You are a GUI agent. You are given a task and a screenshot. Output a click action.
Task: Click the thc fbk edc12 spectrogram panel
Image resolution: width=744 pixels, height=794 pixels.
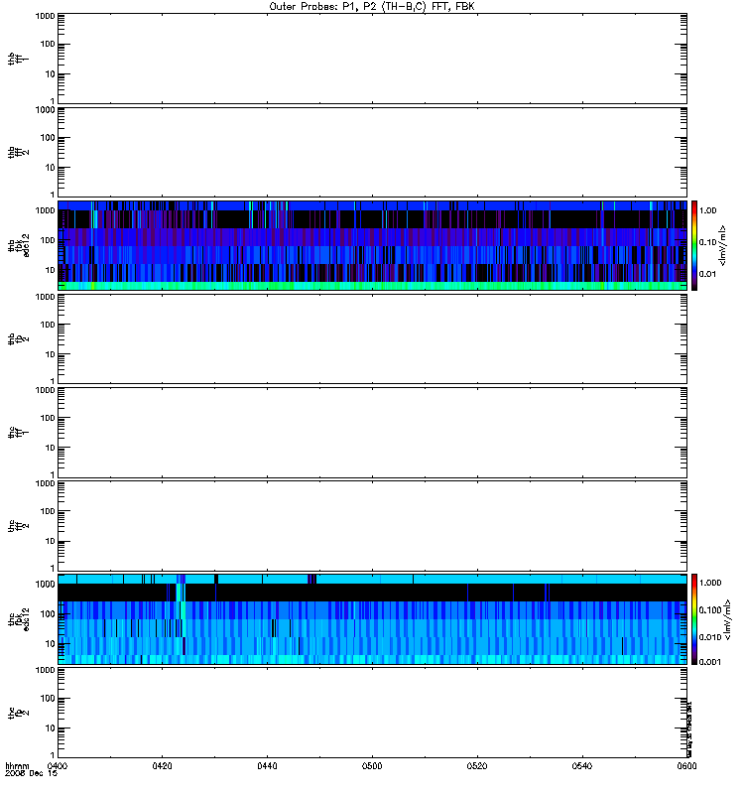coord(372,619)
